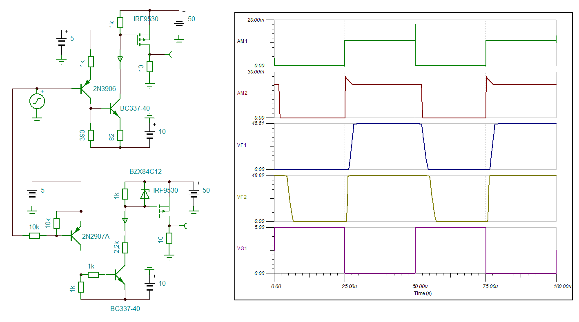Click the 100.00u time axis label
The width and height of the screenshot is (579, 322).
[x=562, y=286]
